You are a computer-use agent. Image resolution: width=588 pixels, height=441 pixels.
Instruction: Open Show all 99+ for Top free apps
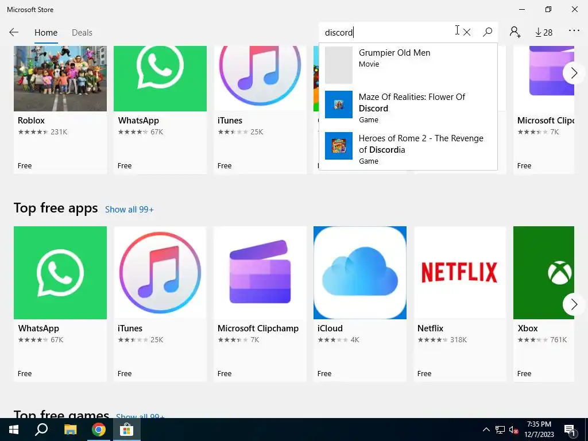tap(129, 210)
